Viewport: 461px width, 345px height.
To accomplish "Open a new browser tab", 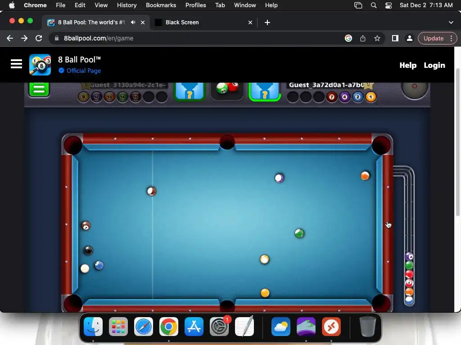I will click(267, 22).
